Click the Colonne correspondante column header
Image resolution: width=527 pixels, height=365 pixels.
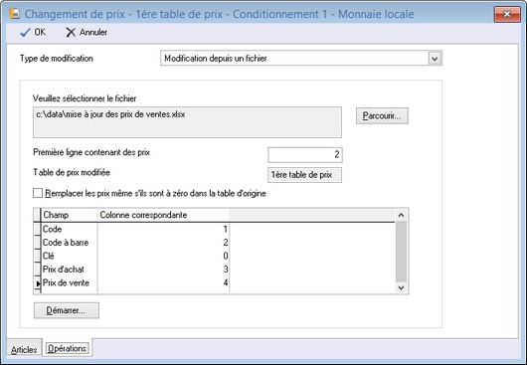click(x=163, y=215)
